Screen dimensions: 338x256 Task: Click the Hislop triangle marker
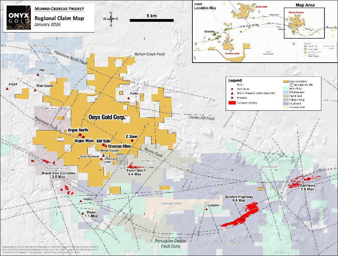pos(80,201)
